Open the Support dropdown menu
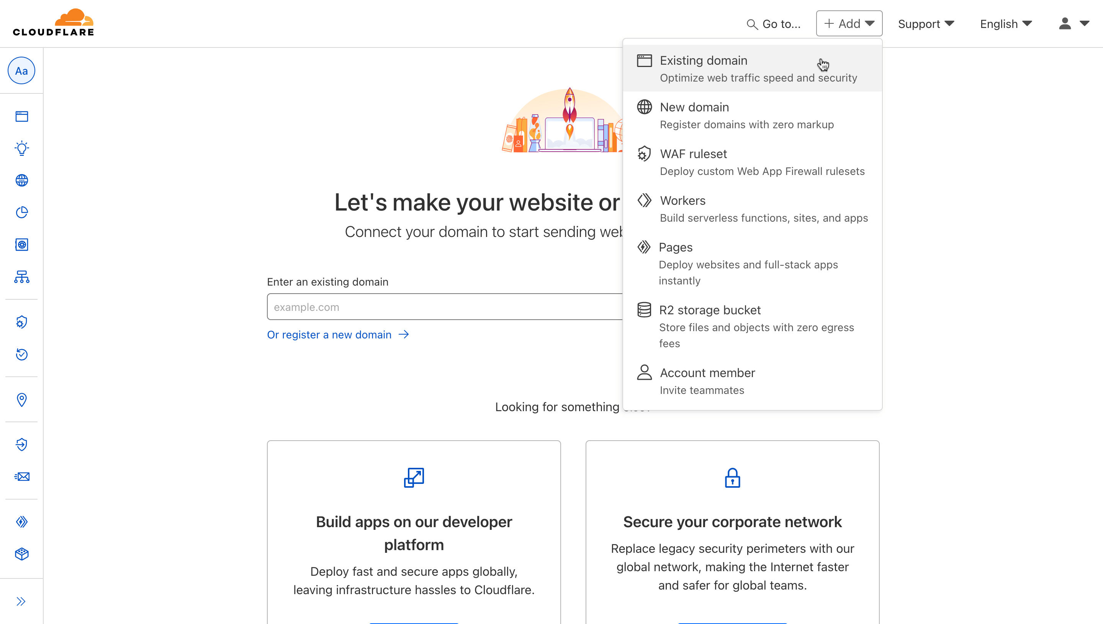Viewport: 1103px width, 624px height. point(926,24)
